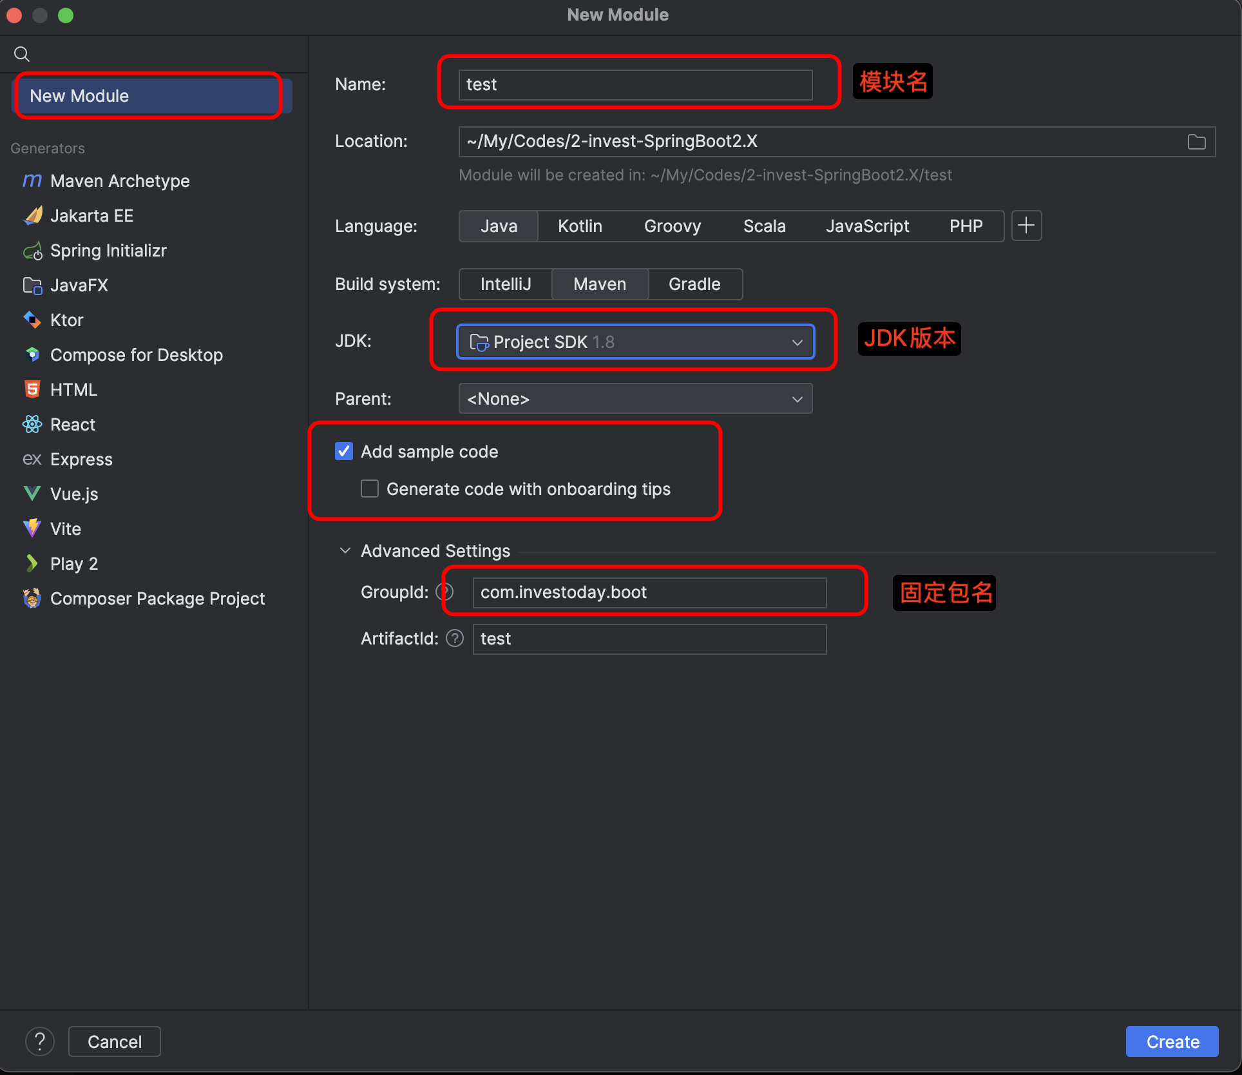Image resolution: width=1242 pixels, height=1075 pixels.
Task: Open the JDK Project SDK dropdown
Action: (x=635, y=342)
